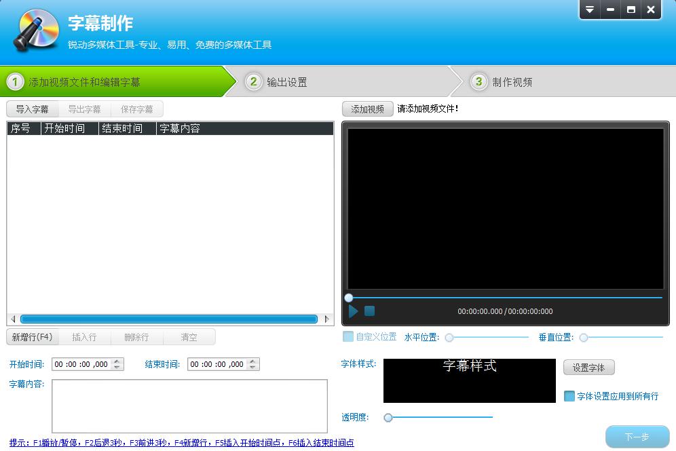Viewport: 676px width, 451px height.
Task: Increase the 开始时间 value with spinner
Action: click(x=118, y=361)
